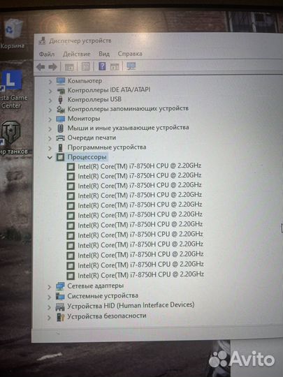Screen dimensions: 283x377
Task: Click the Компьютер device icon
Action: click(61, 81)
